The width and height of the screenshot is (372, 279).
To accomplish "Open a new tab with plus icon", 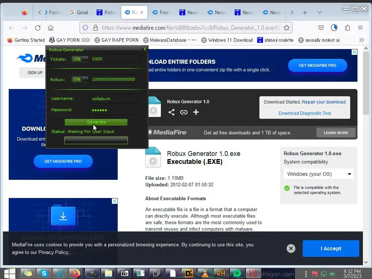I will click(305, 12).
